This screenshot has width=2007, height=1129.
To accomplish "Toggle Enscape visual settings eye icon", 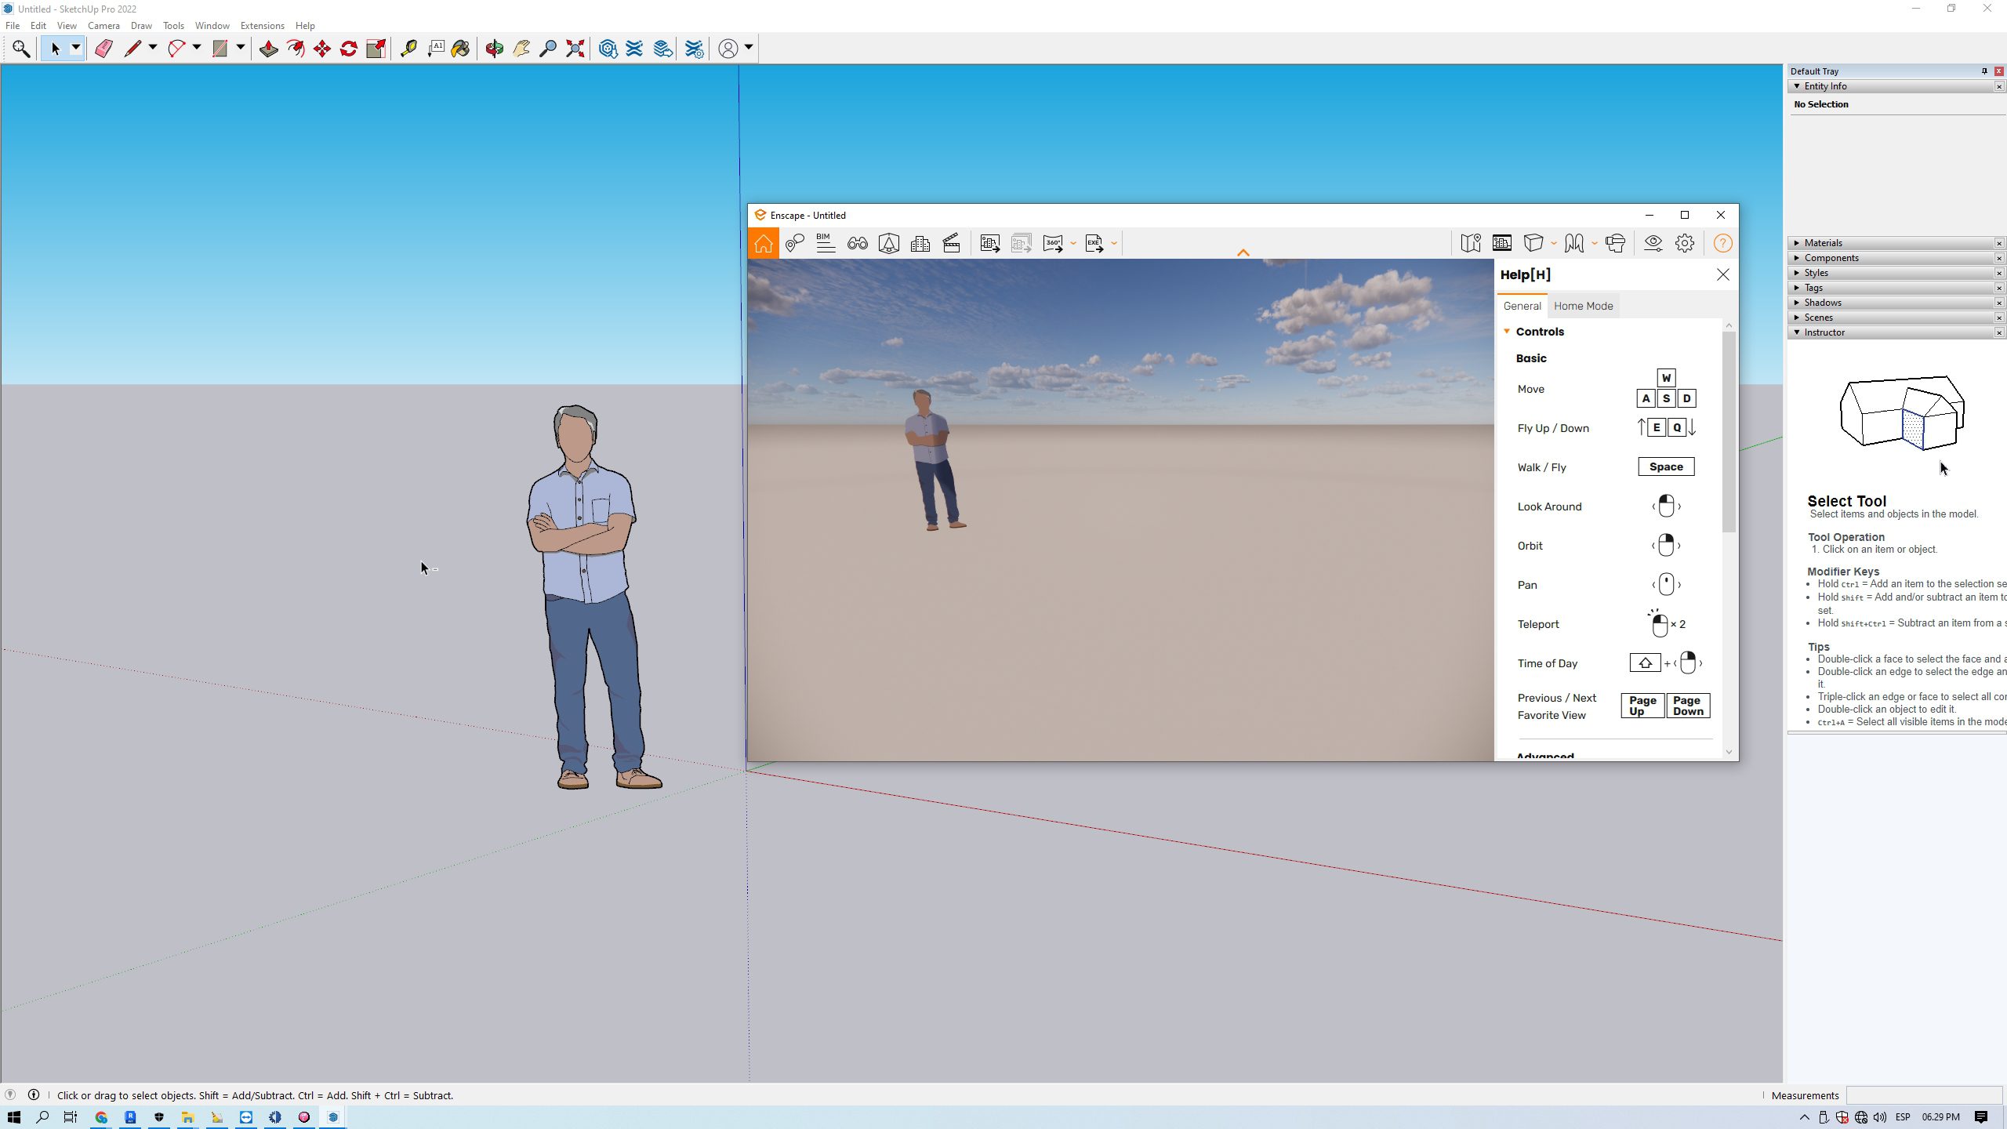I will (x=1653, y=243).
